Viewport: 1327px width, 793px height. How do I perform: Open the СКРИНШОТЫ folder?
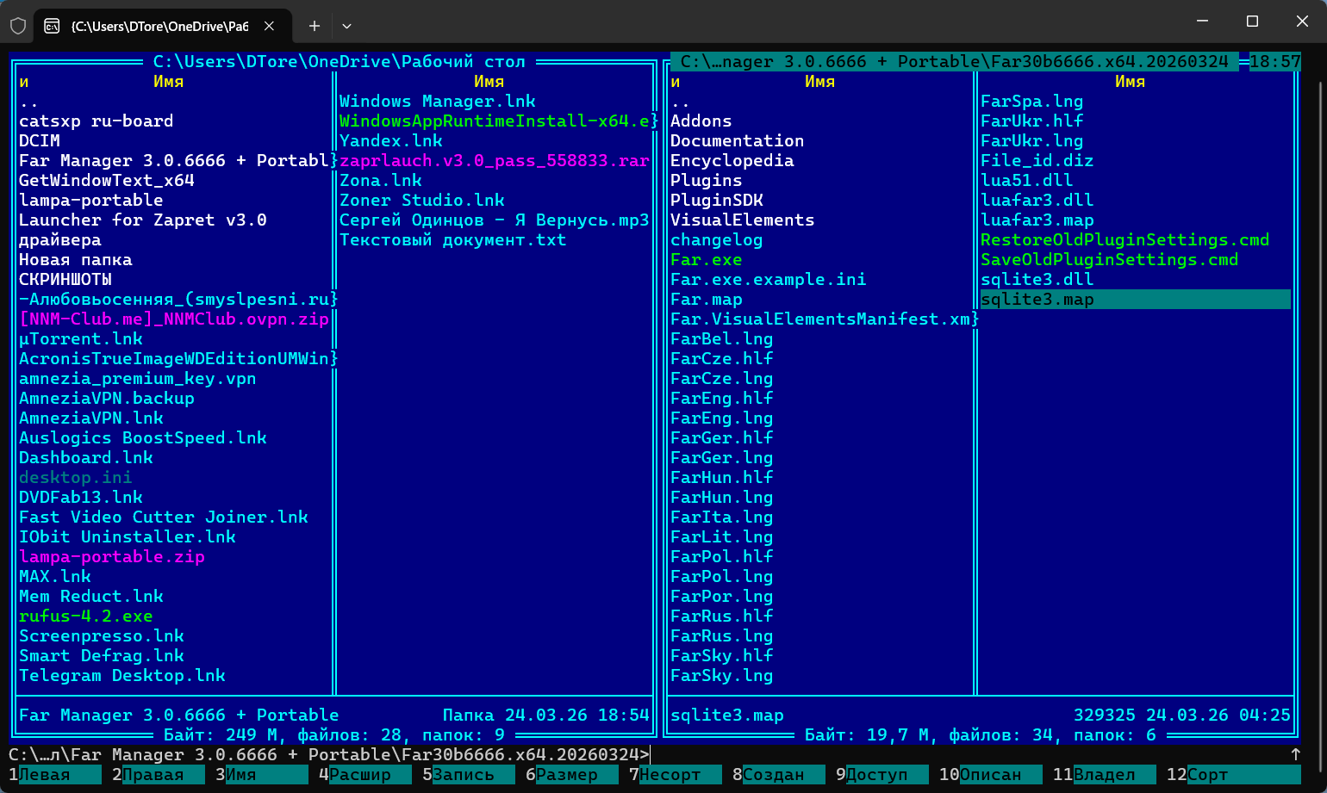pyautogui.click(x=65, y=280)
